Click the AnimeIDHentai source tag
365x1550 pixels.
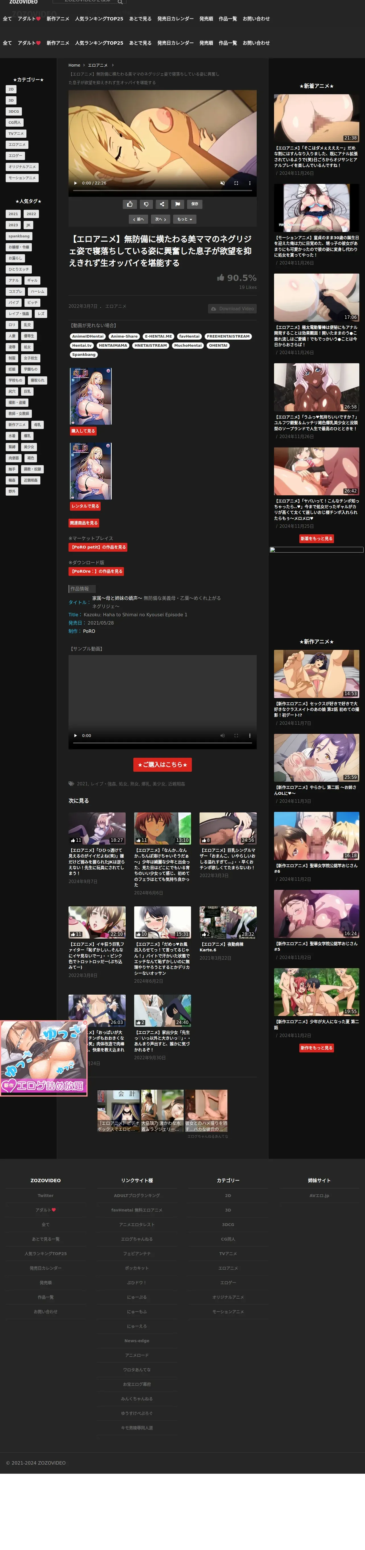point(88,336)
